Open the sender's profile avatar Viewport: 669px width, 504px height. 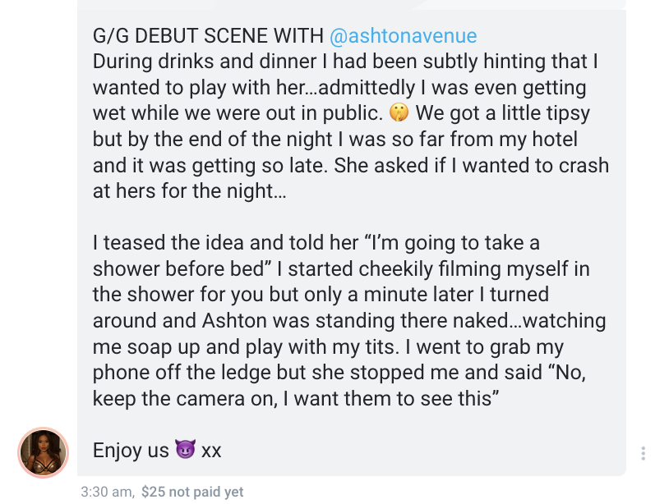tap(43, 452)
